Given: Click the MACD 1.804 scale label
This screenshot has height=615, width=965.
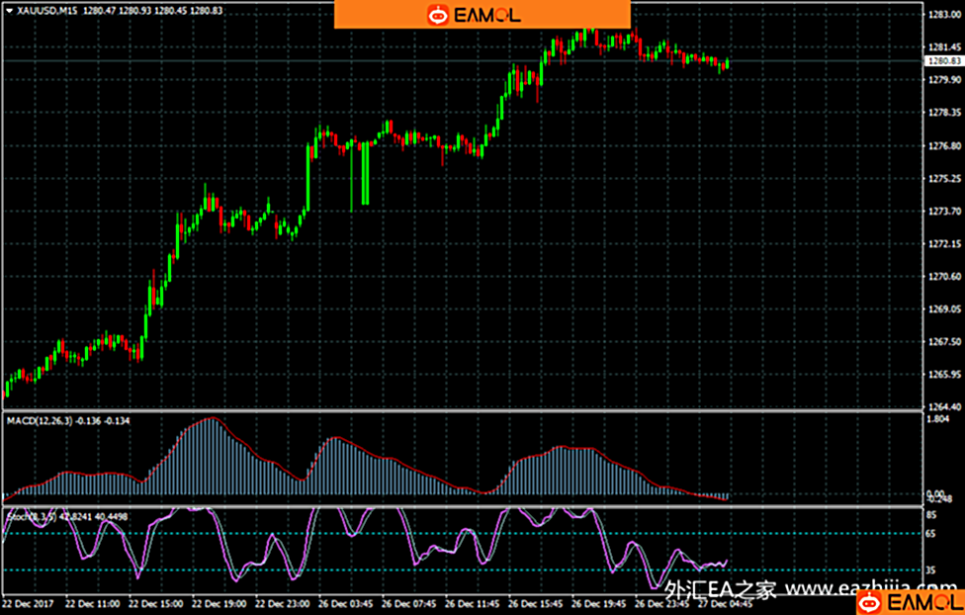Looking at the screenshot, I should (x=937, y=419).
